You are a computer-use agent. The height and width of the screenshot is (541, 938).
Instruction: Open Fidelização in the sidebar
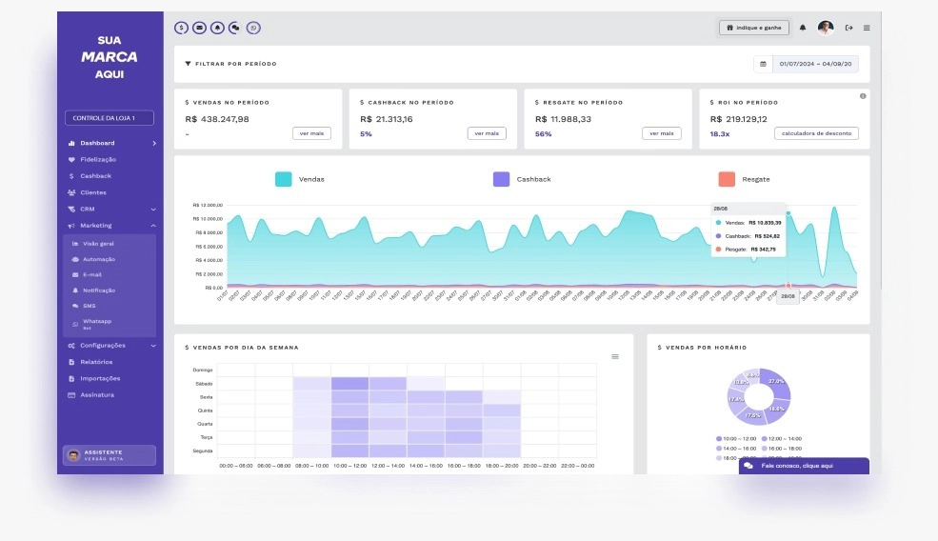pos(97,159)
